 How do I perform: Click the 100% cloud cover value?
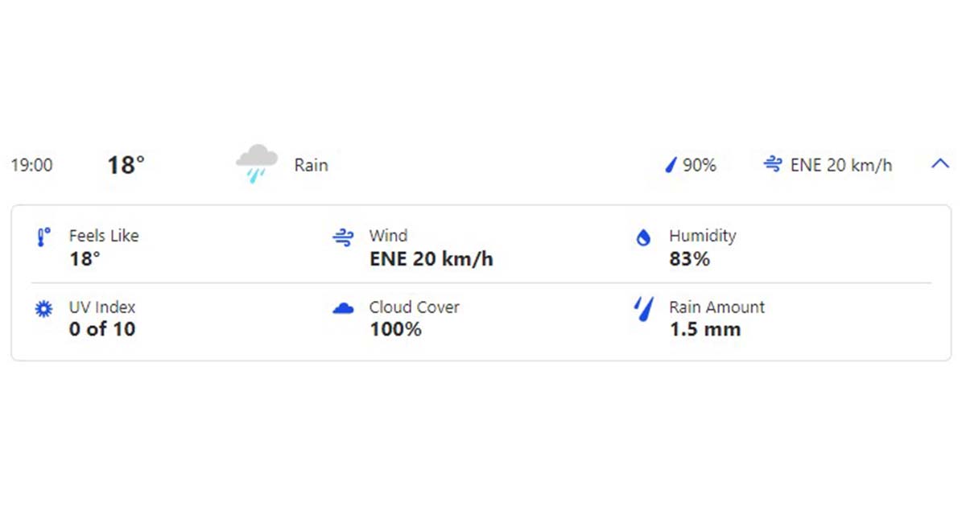tap(395, 329)
